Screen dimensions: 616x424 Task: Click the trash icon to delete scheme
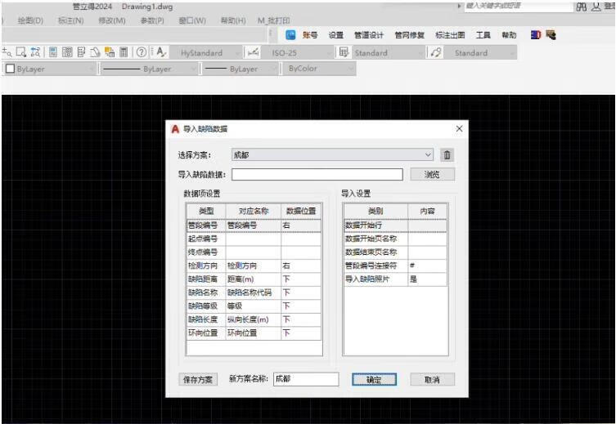(447, 155)
